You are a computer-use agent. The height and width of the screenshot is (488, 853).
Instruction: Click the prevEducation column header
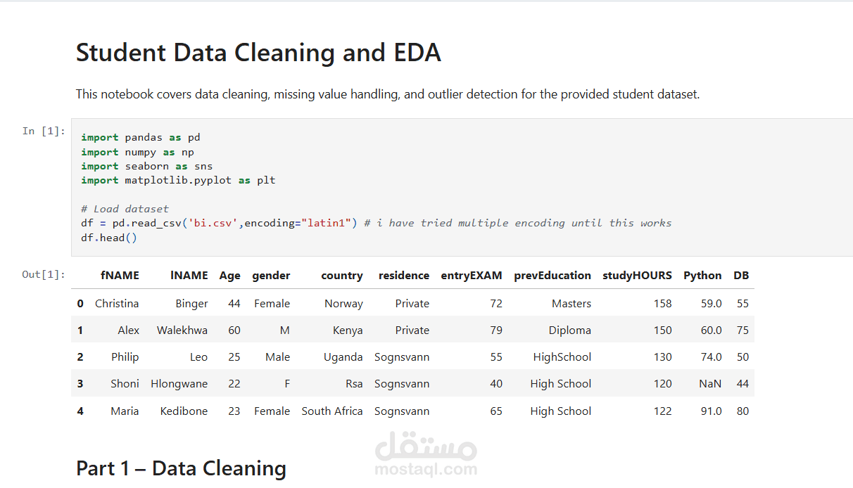click(x=552, y=276)
